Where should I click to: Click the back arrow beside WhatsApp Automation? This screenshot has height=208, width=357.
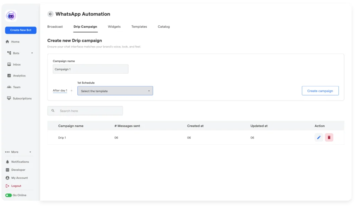(51, 14)
